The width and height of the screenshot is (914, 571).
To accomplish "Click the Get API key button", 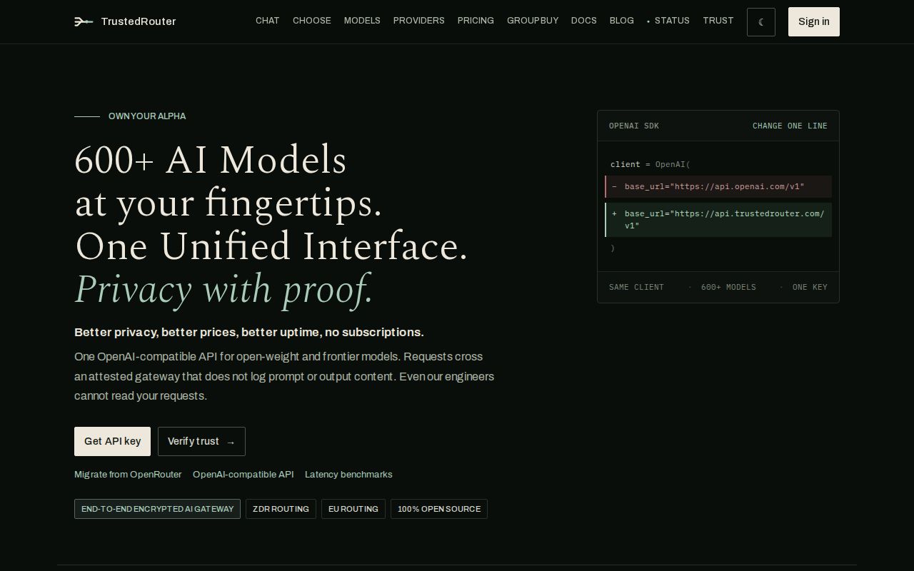I will pyautogui.click(x=112, y=441).
